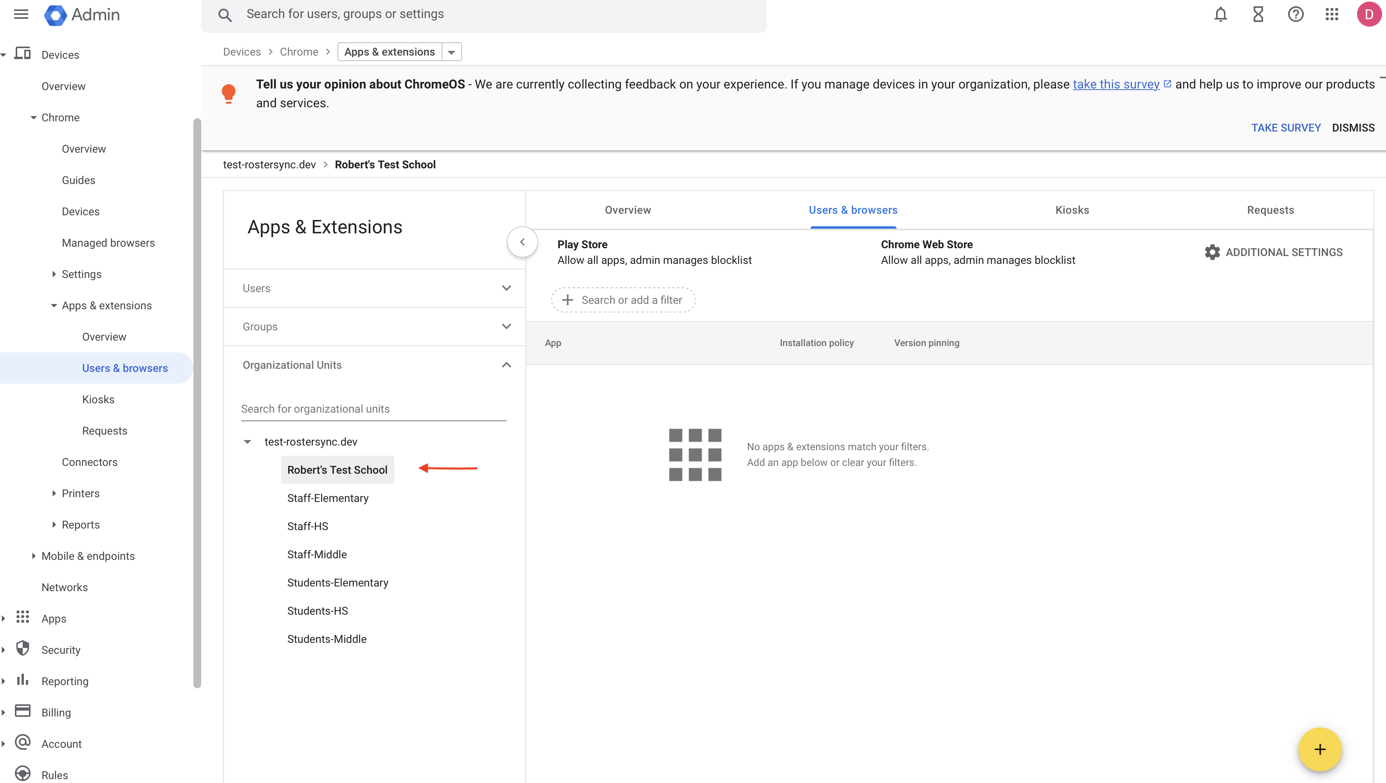Viewport: 1386px width, 783px height.
Task: Open the navigation hamburger menu
Action: [x=20, y=14]
